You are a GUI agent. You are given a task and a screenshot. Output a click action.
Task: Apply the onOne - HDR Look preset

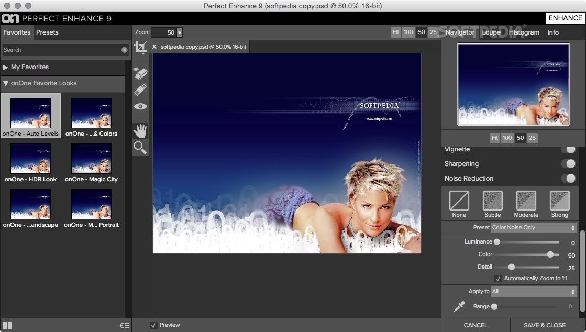click(x=30, y=159)
